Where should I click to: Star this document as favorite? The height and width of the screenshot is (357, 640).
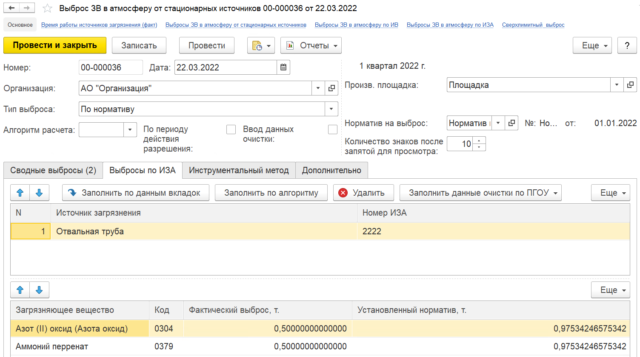[48, 8]
